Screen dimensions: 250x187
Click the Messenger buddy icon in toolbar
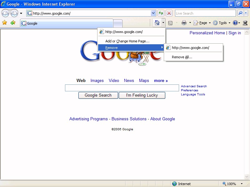245,23
